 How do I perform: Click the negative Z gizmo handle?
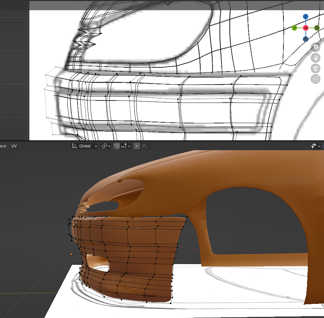click(x=306, y=39)
